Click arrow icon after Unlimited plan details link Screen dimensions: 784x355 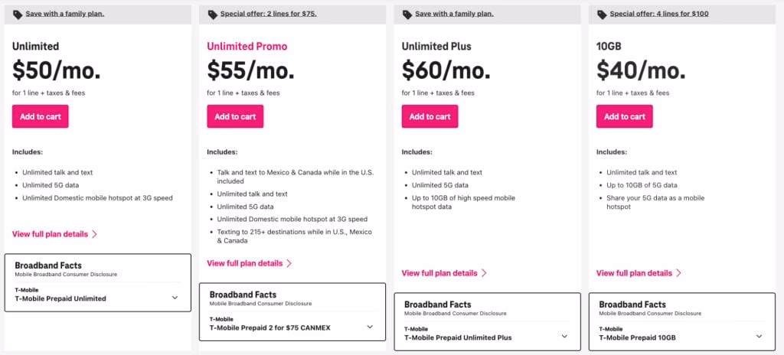[x=94, y=234]
